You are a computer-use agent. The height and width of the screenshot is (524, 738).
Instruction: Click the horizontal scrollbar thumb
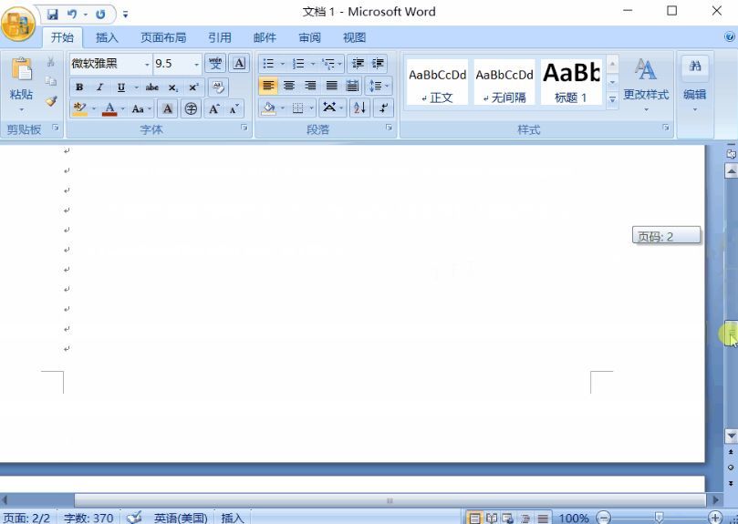390,500
